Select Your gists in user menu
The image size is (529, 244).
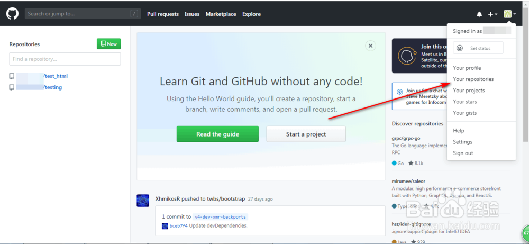[465, 113]
